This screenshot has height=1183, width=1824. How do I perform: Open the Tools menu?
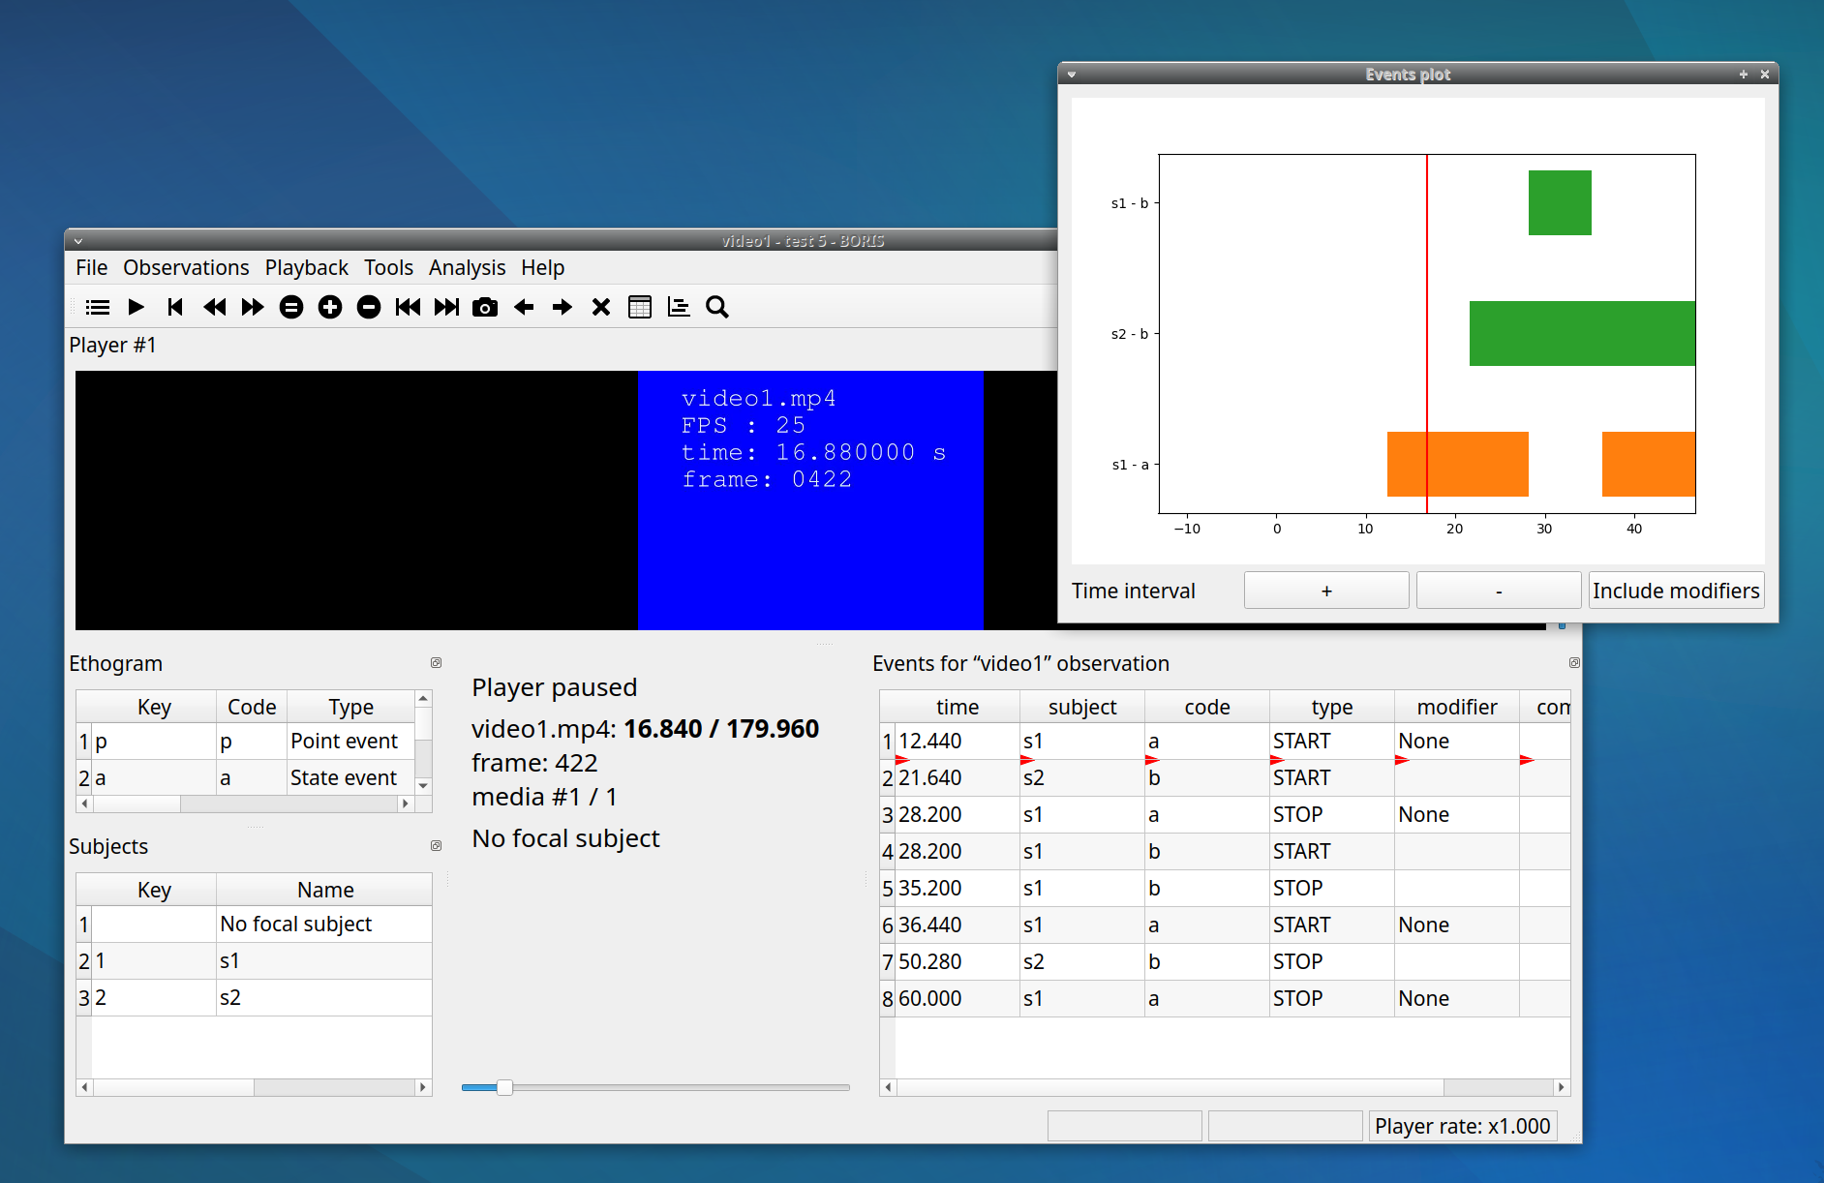(388, 267)
